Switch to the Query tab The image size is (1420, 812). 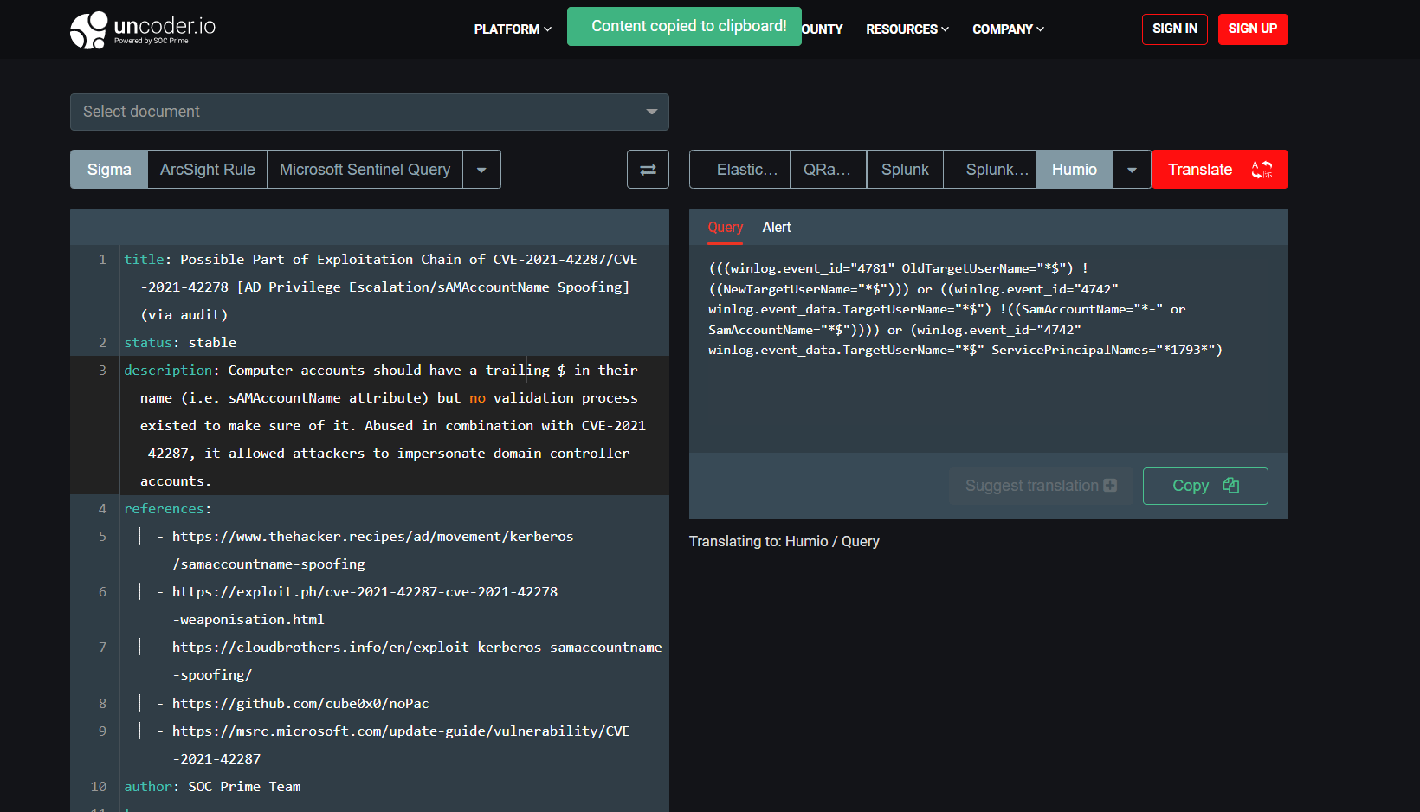(725, 228)
